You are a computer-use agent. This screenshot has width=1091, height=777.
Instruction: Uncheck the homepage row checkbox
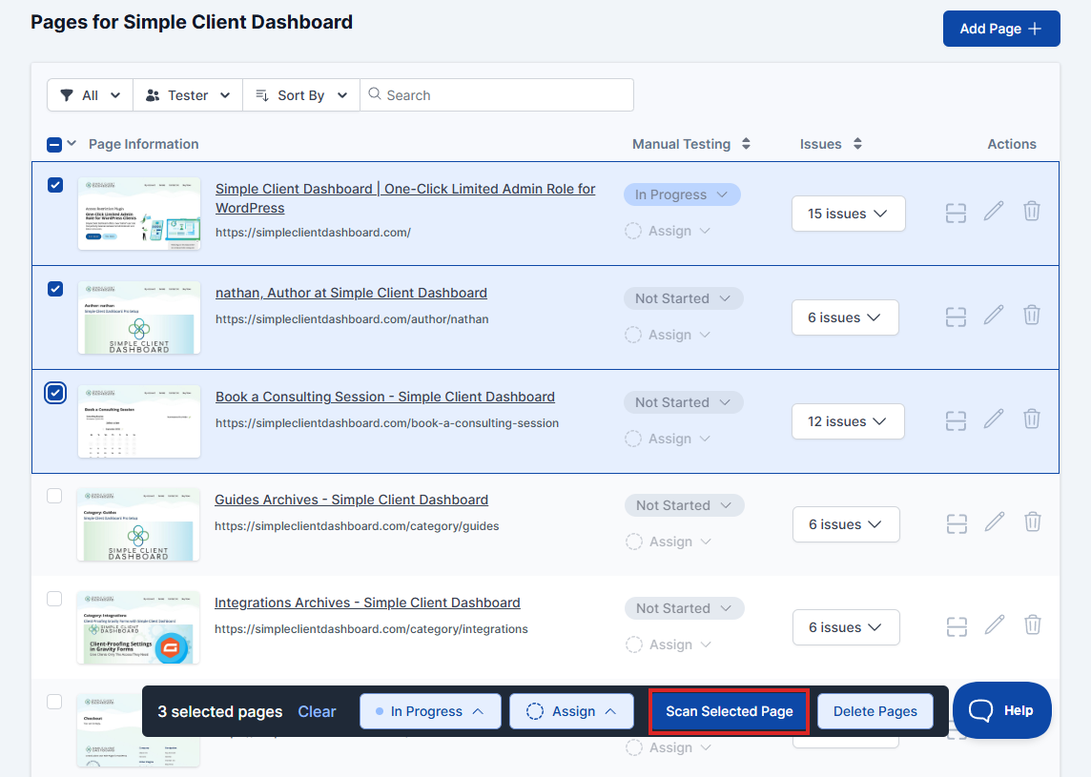tap(55, 184)
